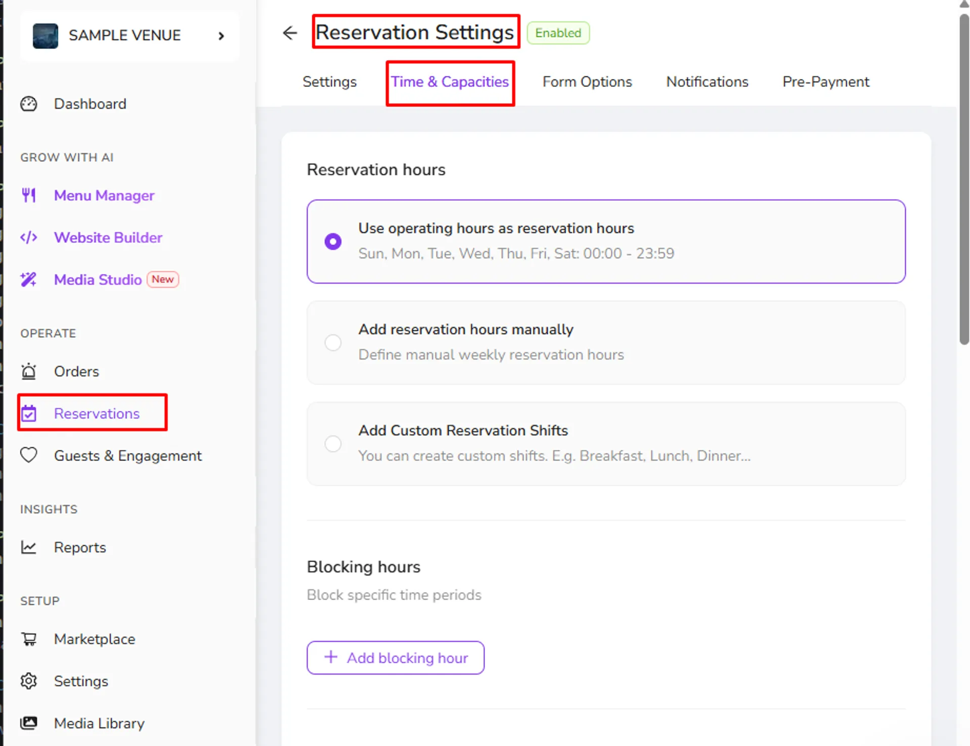Viewport: 970px width, 746px height.
Task: Click the Reservations calendar icon
Action: tap(29, 413)
